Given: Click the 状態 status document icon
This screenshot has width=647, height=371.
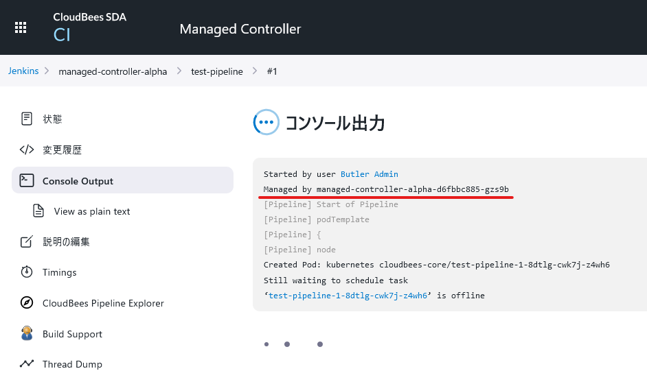Looking at the screenshot, I should tap(27, 119).
